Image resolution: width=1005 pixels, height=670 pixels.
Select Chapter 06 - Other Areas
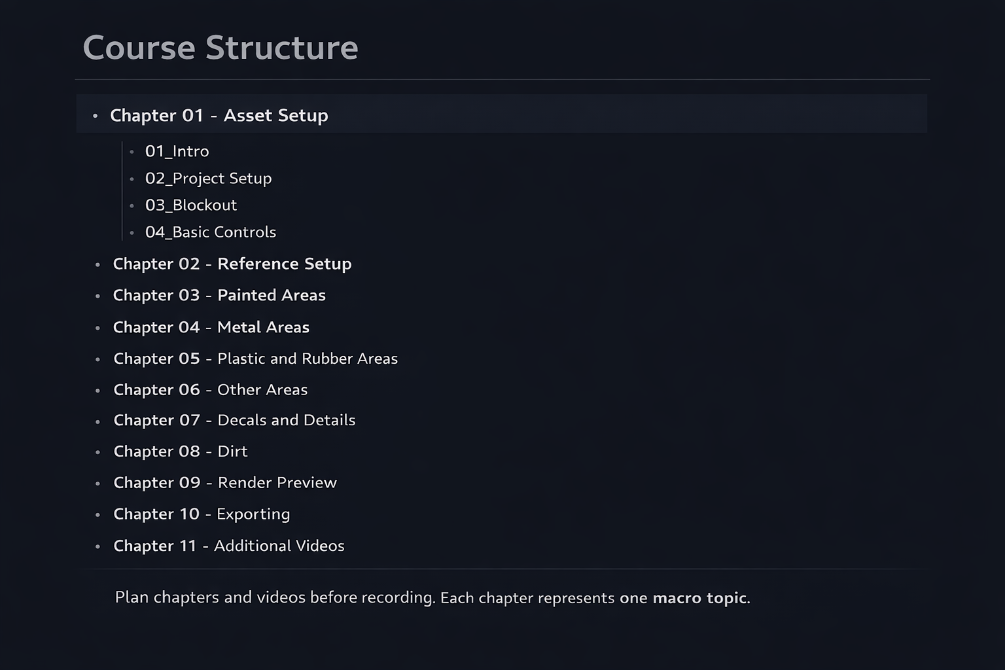[210, 389]
